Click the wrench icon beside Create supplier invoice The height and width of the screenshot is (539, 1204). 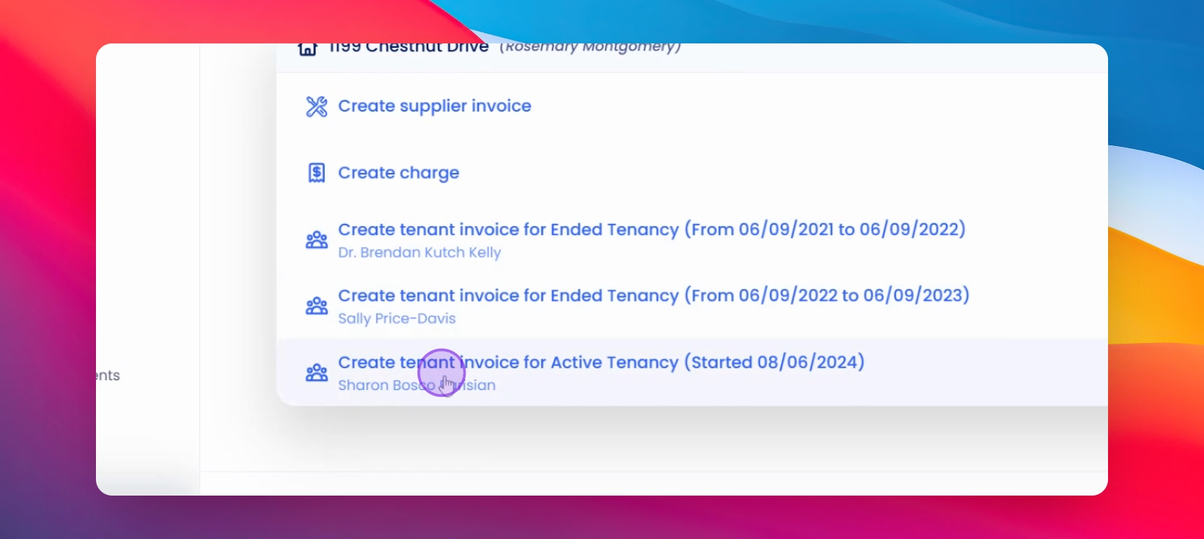[316, 106]
